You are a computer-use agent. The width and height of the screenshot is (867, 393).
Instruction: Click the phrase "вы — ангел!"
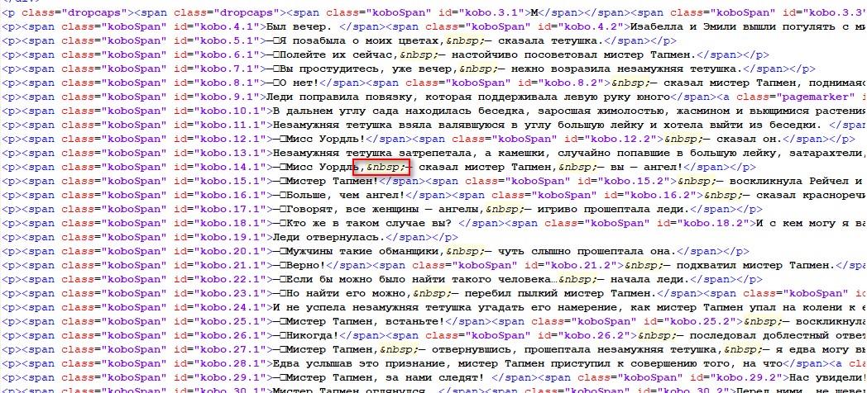point(648,168)
